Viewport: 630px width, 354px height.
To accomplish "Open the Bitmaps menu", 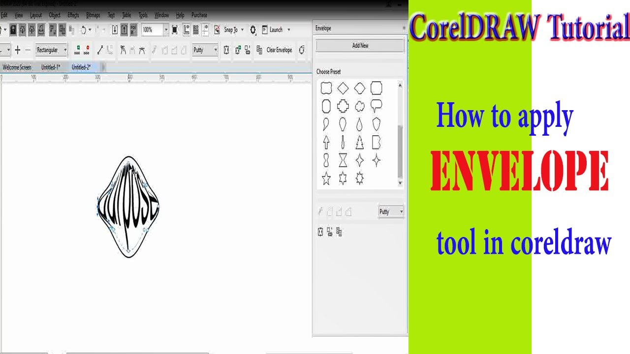I will (x=93, y=15).
